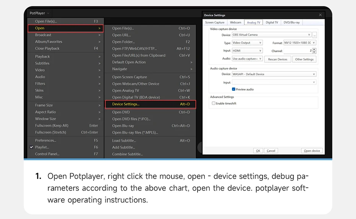Expand the Video submenu
This screenshot has height=219, width=356.
pyautogui.click(x=66, y=70)
